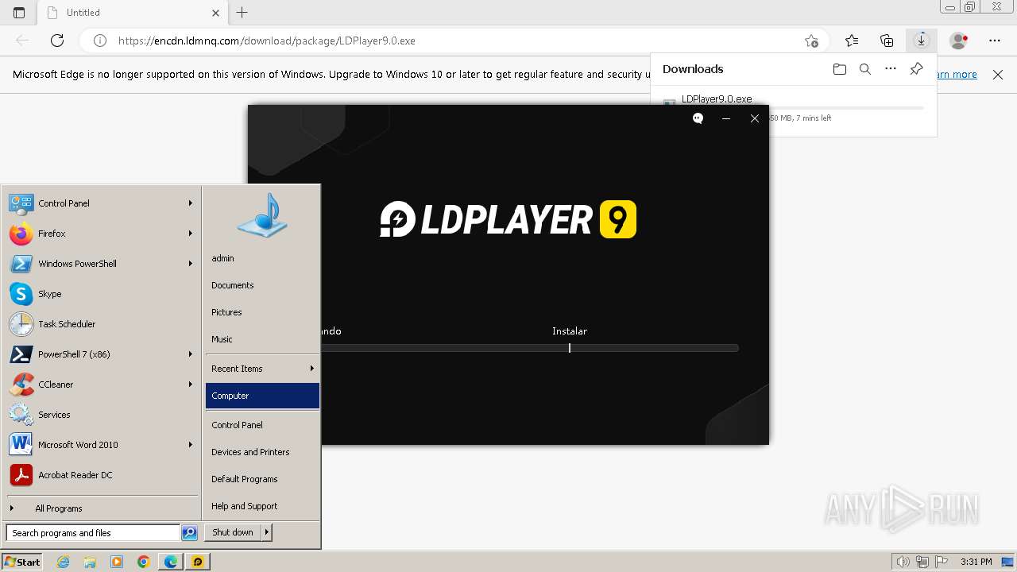Switch to LDPlayer installer taskbar button

tap(198, 562)
